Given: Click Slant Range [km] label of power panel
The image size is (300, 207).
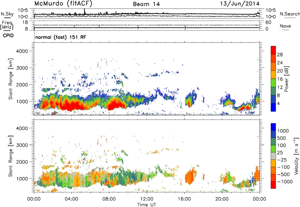Looking at the screenshot, I should pos(10,79).
